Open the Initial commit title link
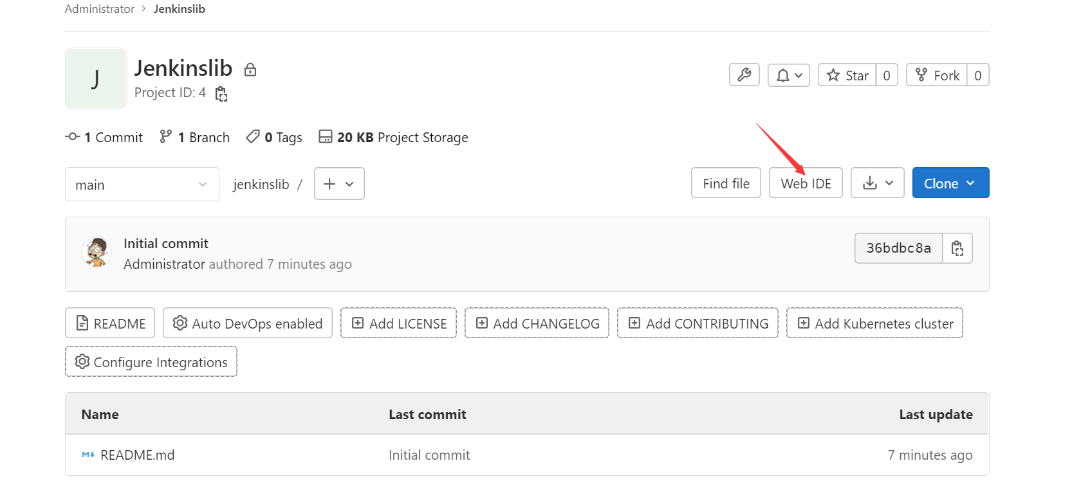1072x488 pixels. [x=166, y=244]
